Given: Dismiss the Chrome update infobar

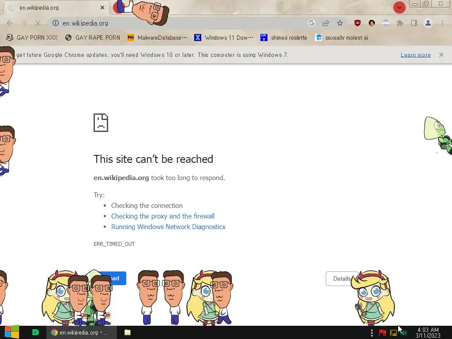Looking at the screenshot, I should pos(441,55).
